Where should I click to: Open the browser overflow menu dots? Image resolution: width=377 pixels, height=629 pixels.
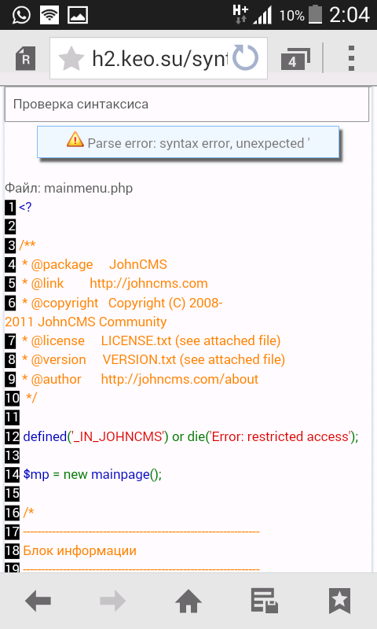351,58
